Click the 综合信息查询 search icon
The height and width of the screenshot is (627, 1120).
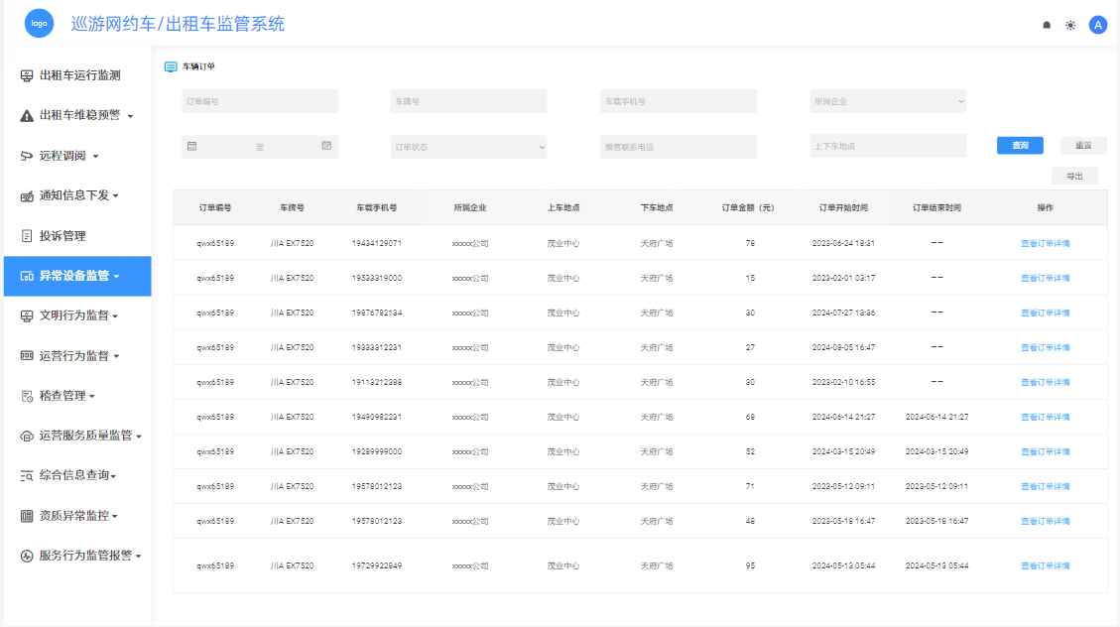pyautogui.click(x=27, y=475)
